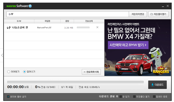Viewport: 174px width, 102px height.
Task: Click the 나눔손글씨 펜 software name
Action: tap(20, 28)
